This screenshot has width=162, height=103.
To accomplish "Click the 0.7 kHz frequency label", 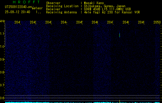I will [2, 85].
